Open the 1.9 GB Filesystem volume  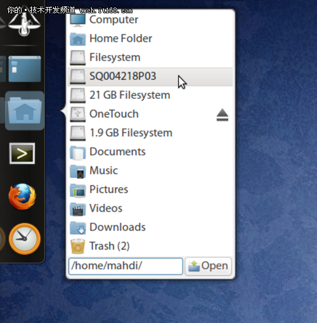pyautogui.click(x=150, y=133)
